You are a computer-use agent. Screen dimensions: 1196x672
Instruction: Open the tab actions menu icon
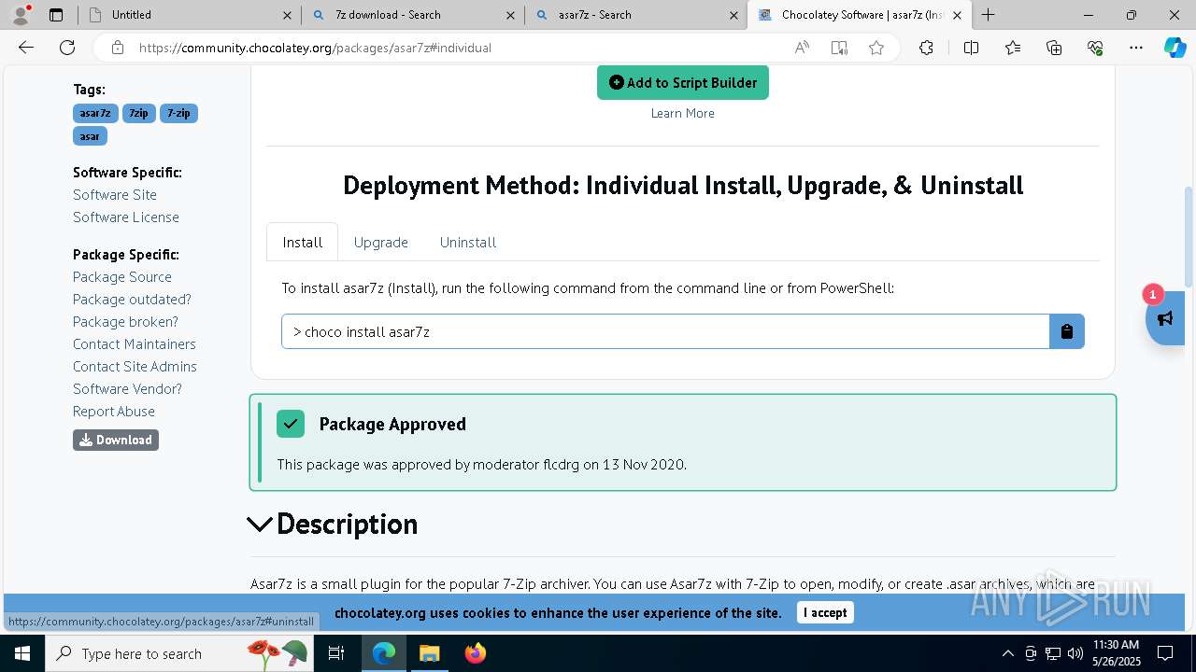click(56, 15)
